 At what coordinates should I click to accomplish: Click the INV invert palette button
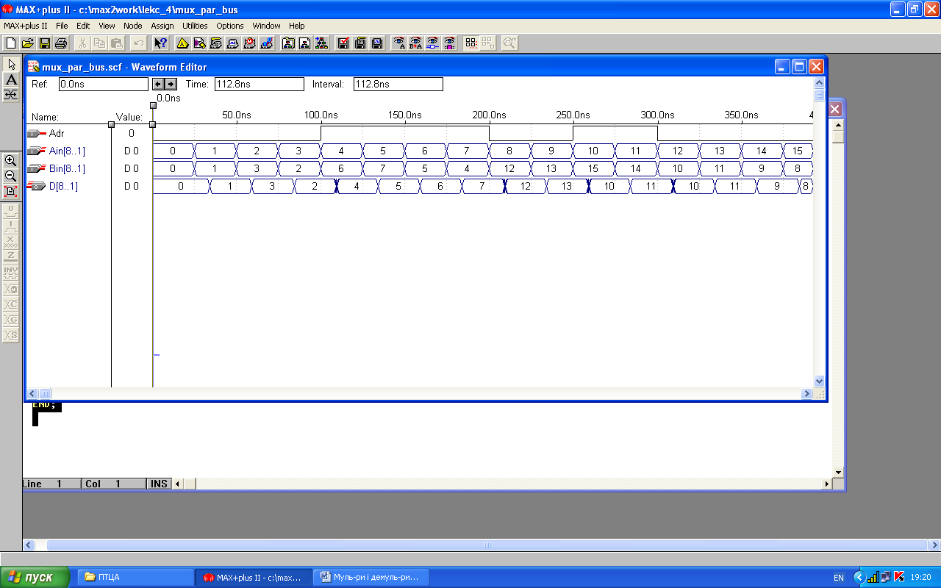point(11,272)
